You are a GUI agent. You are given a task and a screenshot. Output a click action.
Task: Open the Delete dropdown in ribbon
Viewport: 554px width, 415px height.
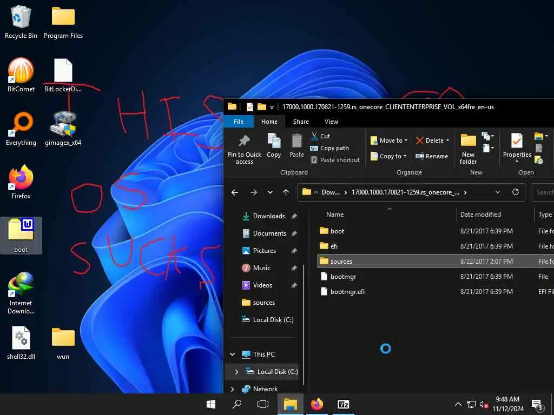[x=432, y=140]
